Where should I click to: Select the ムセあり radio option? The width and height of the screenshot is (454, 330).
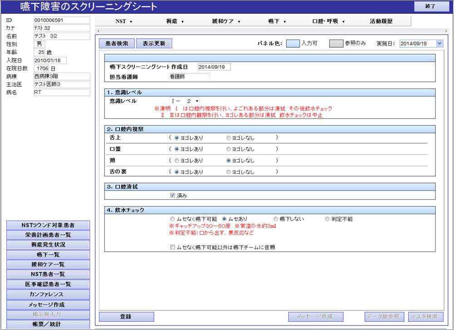(224, 219)
